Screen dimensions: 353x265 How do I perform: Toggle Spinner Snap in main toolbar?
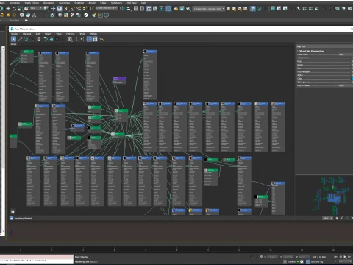(85, 9)
